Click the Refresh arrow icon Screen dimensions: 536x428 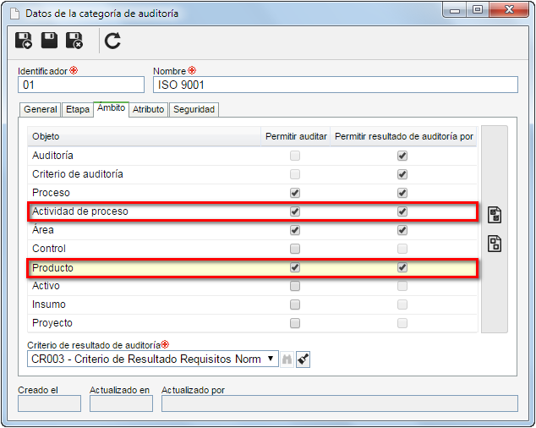[112, 41]
